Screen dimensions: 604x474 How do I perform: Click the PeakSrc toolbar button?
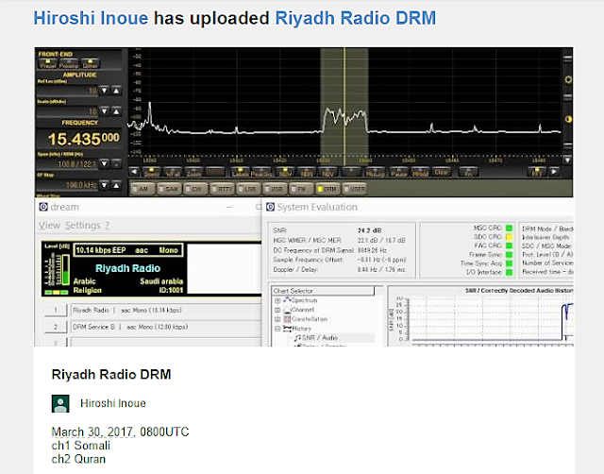261,172
